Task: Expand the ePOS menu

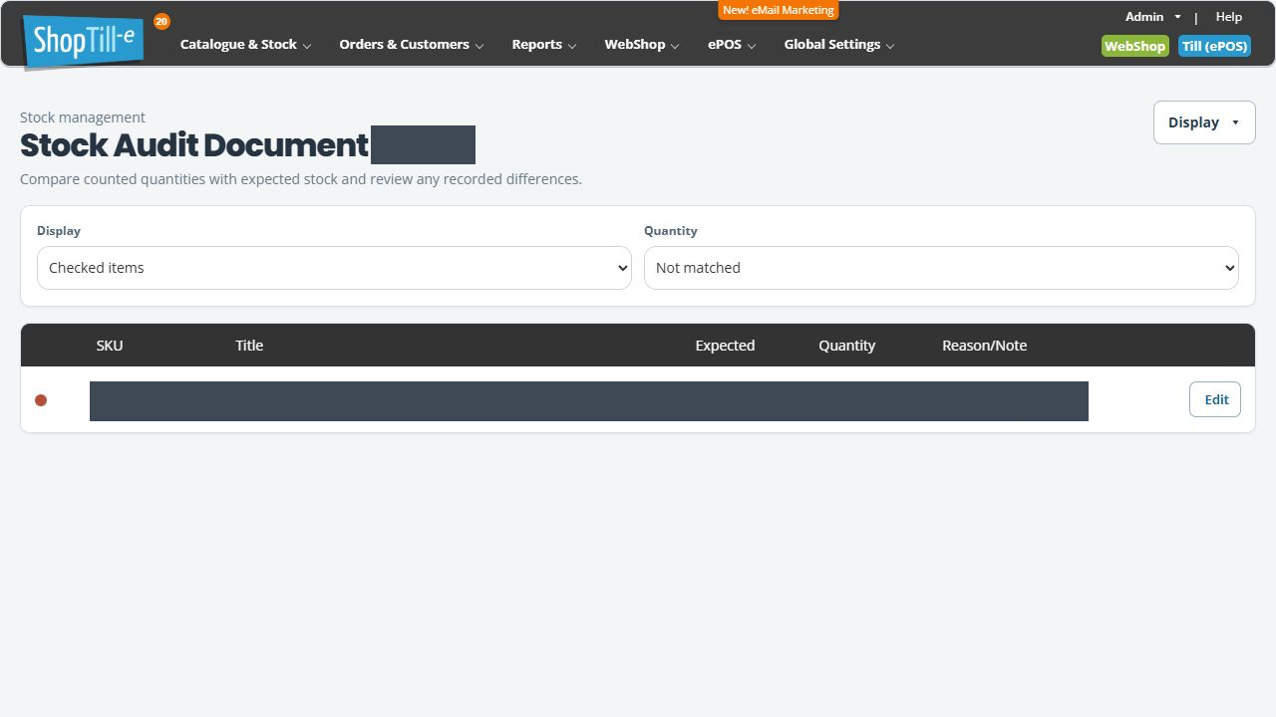Action: pyautogui.click(x=732, y=45)
